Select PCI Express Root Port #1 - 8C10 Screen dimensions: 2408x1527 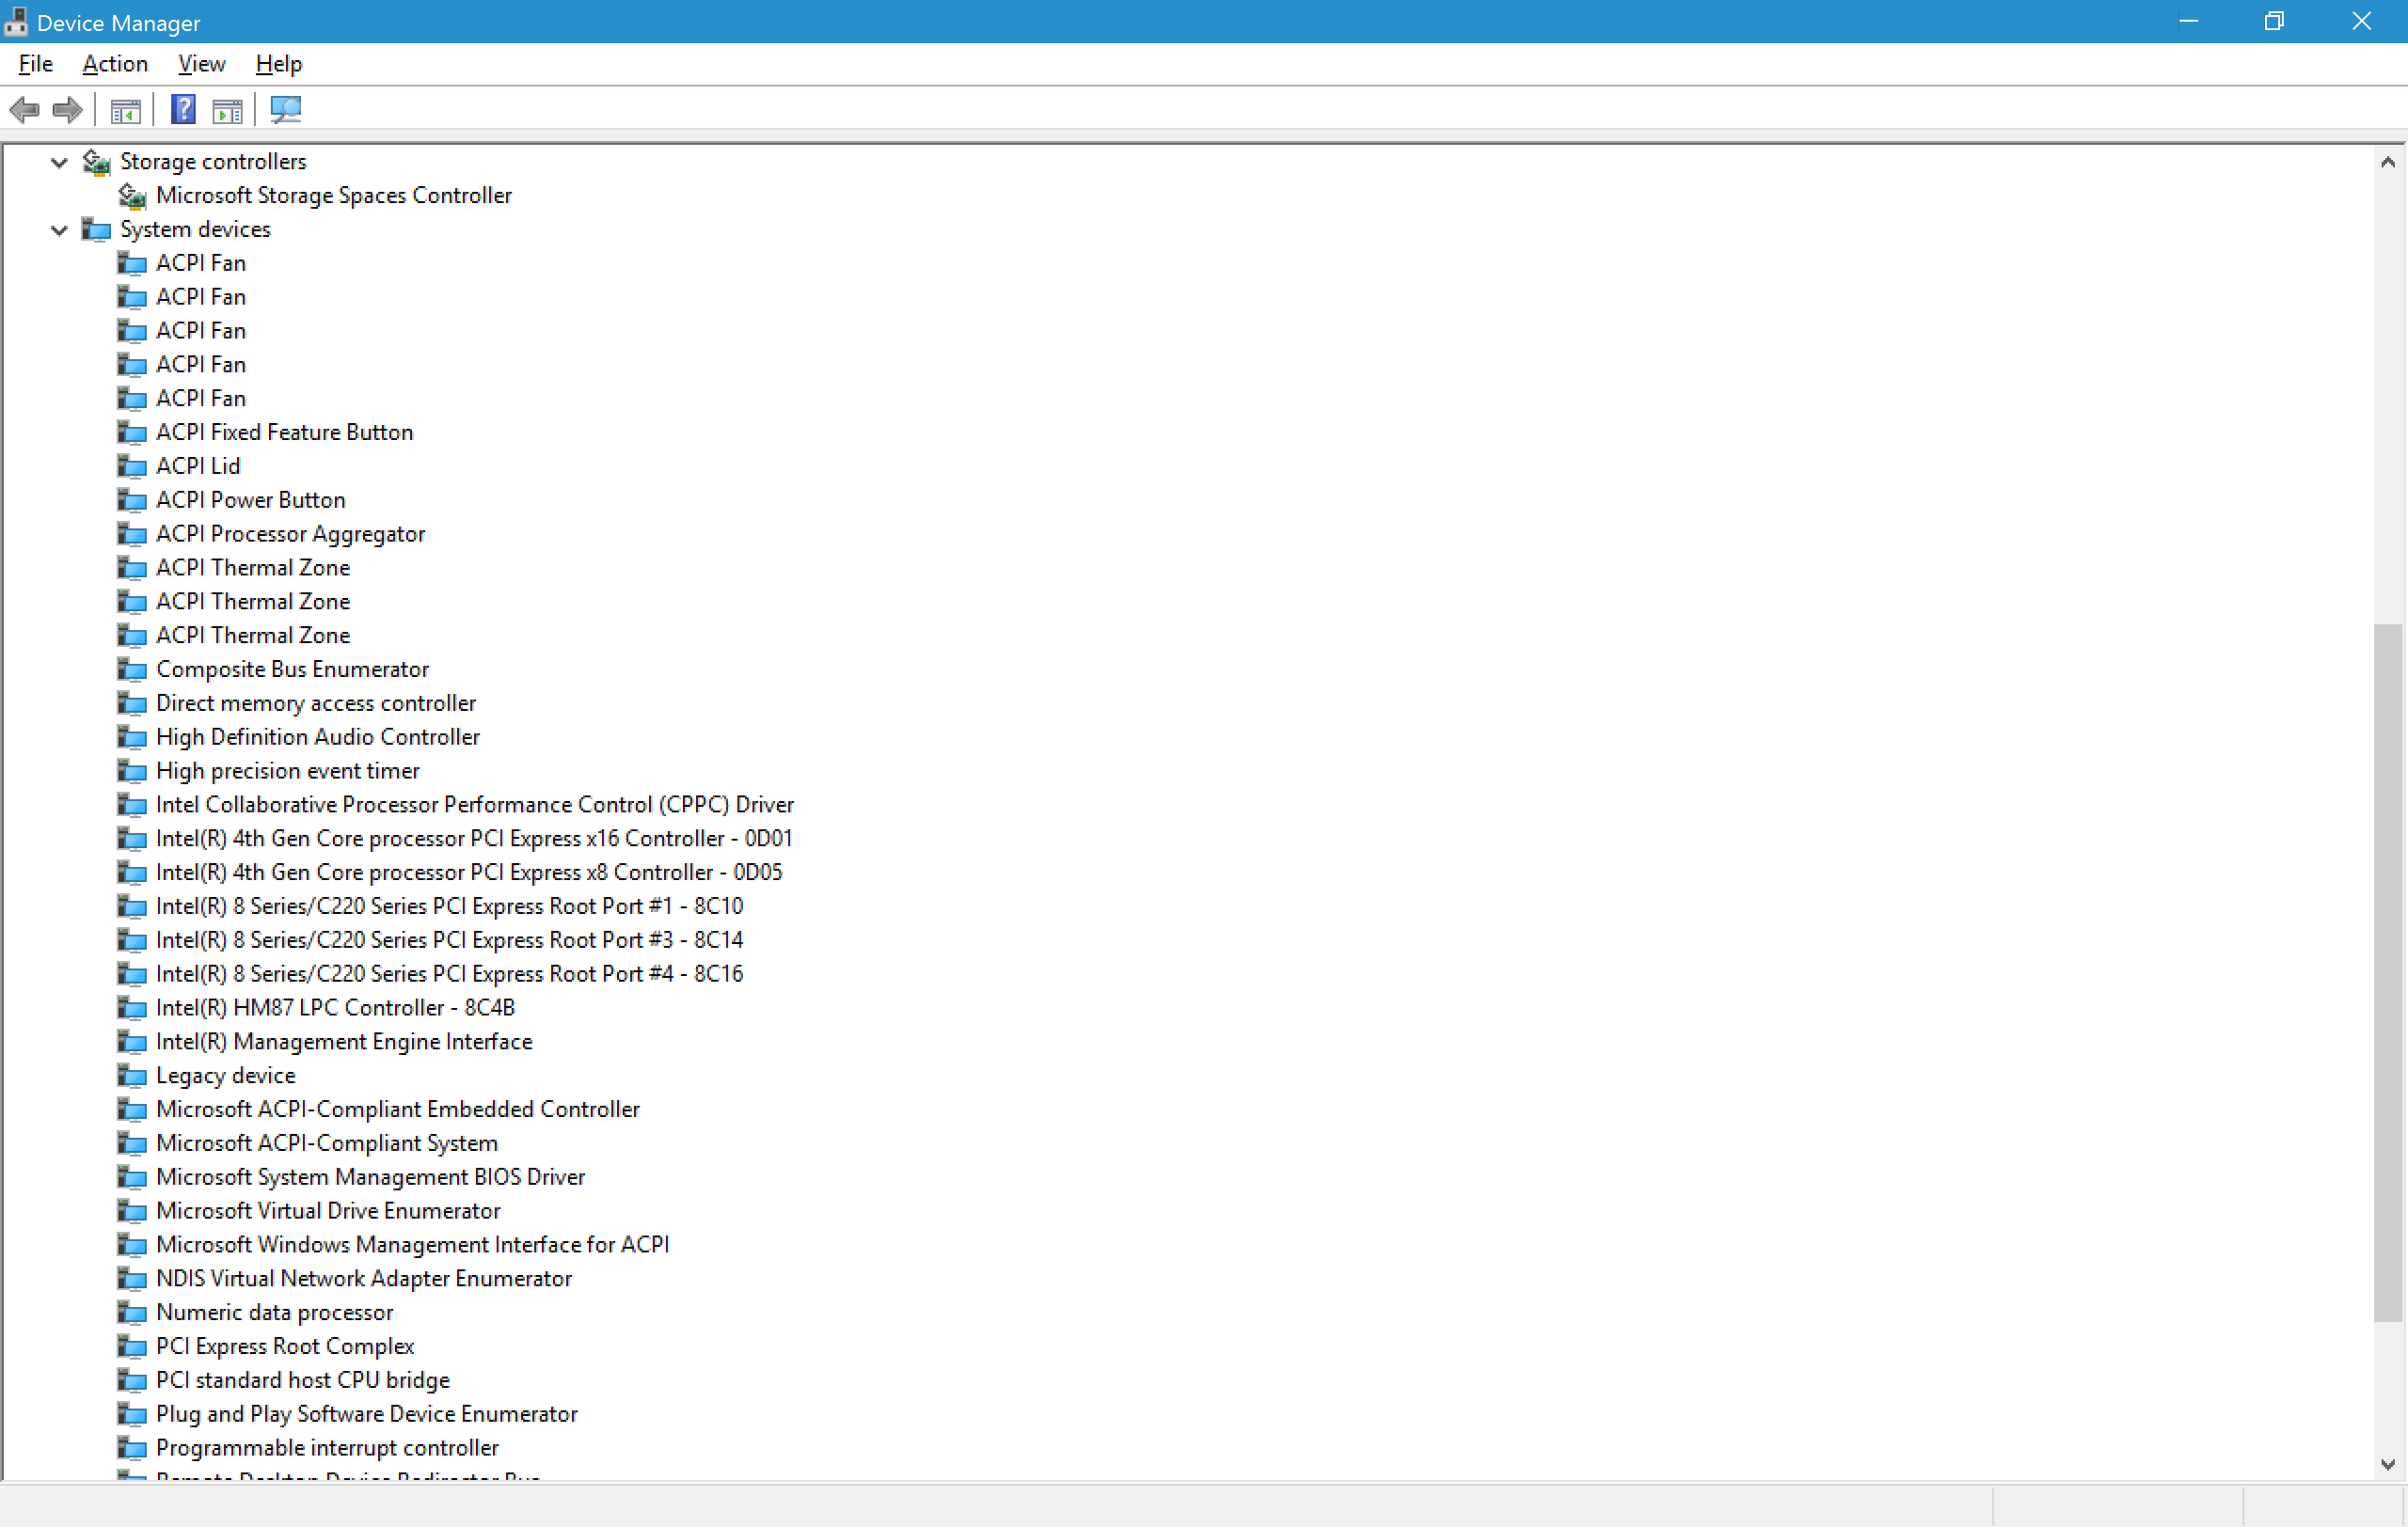(450, 907)
